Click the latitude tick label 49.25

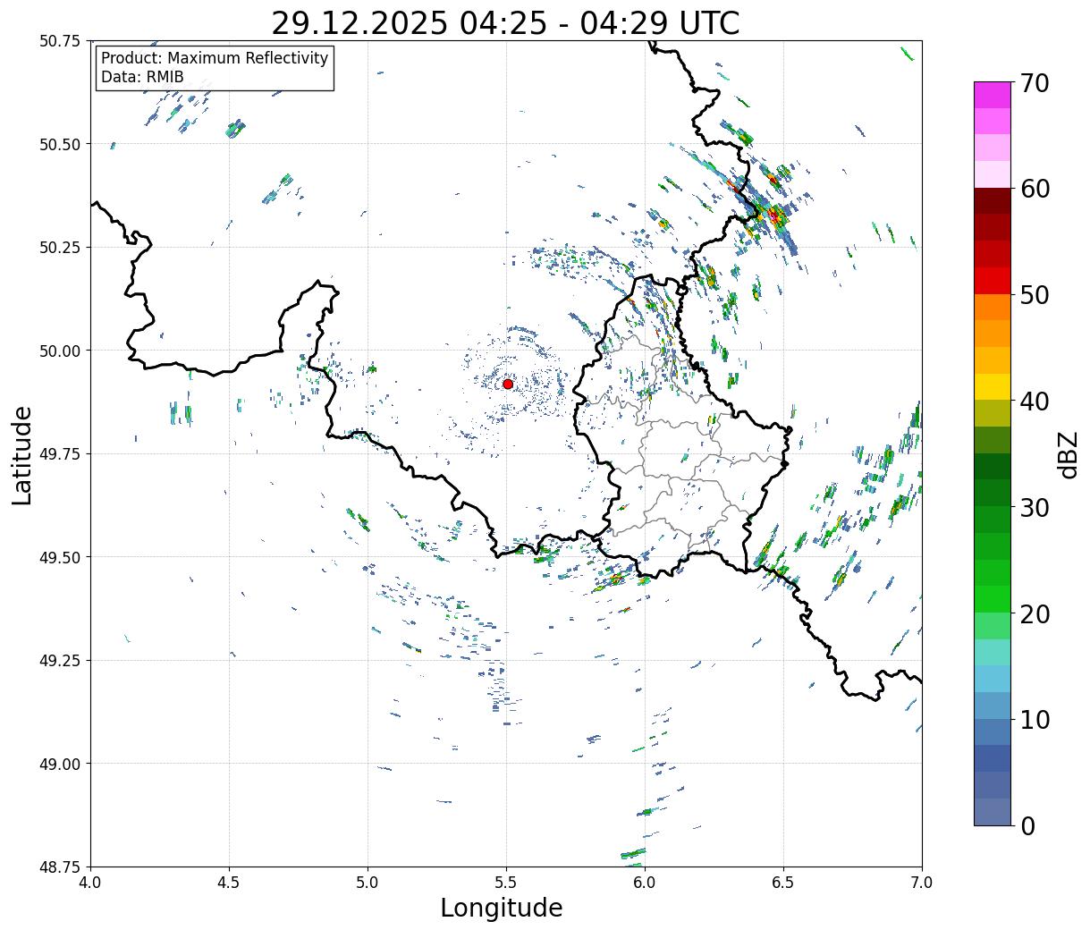coord(60,661)
